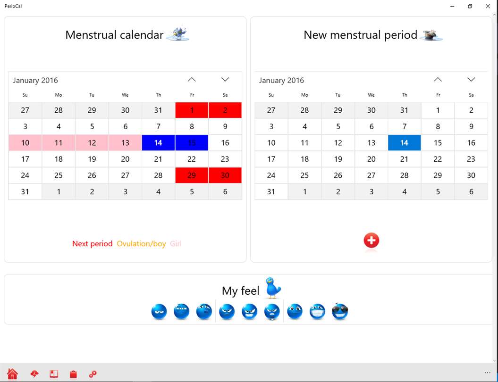Select selected day 14 in New menstrual period calendar

[x=405, y=143]
